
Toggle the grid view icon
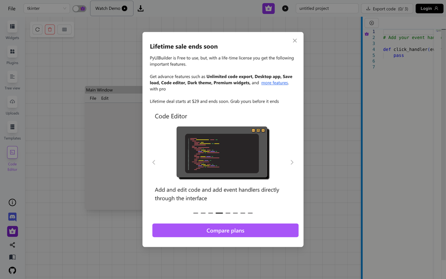pyautogui.click(x=64, y=29)
